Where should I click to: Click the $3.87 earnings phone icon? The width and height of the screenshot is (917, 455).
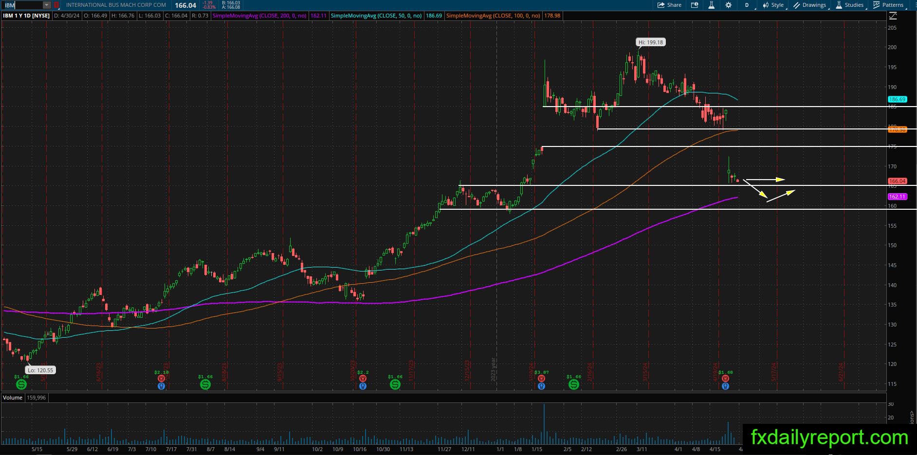[x=541, y=379]
